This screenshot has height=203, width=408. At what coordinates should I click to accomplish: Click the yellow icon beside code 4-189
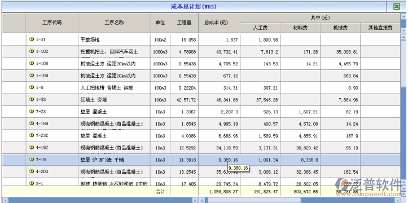[32, 123]
